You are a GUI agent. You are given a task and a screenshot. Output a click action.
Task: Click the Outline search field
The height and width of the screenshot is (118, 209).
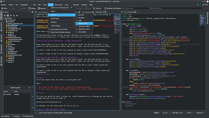click(x=179, y=8)
